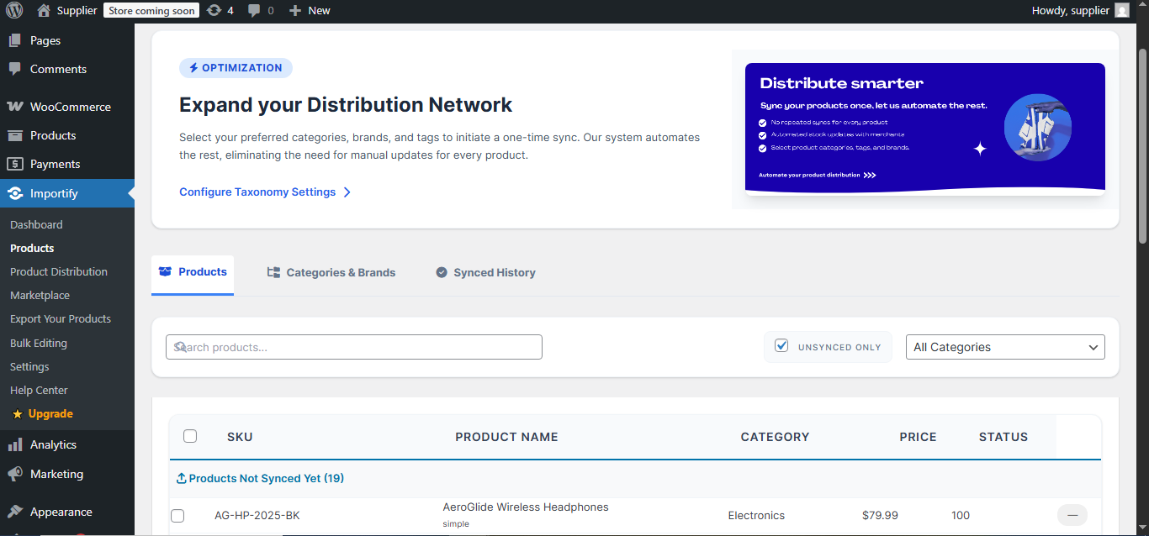Open Dashboard in Importify submenu
This screenshot has height=536, width=1149.
36,224
